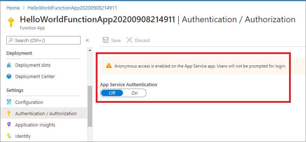This screenshot has height=142, width=306.
Task: Click the Identity key icon
Action: click(9, 136)
